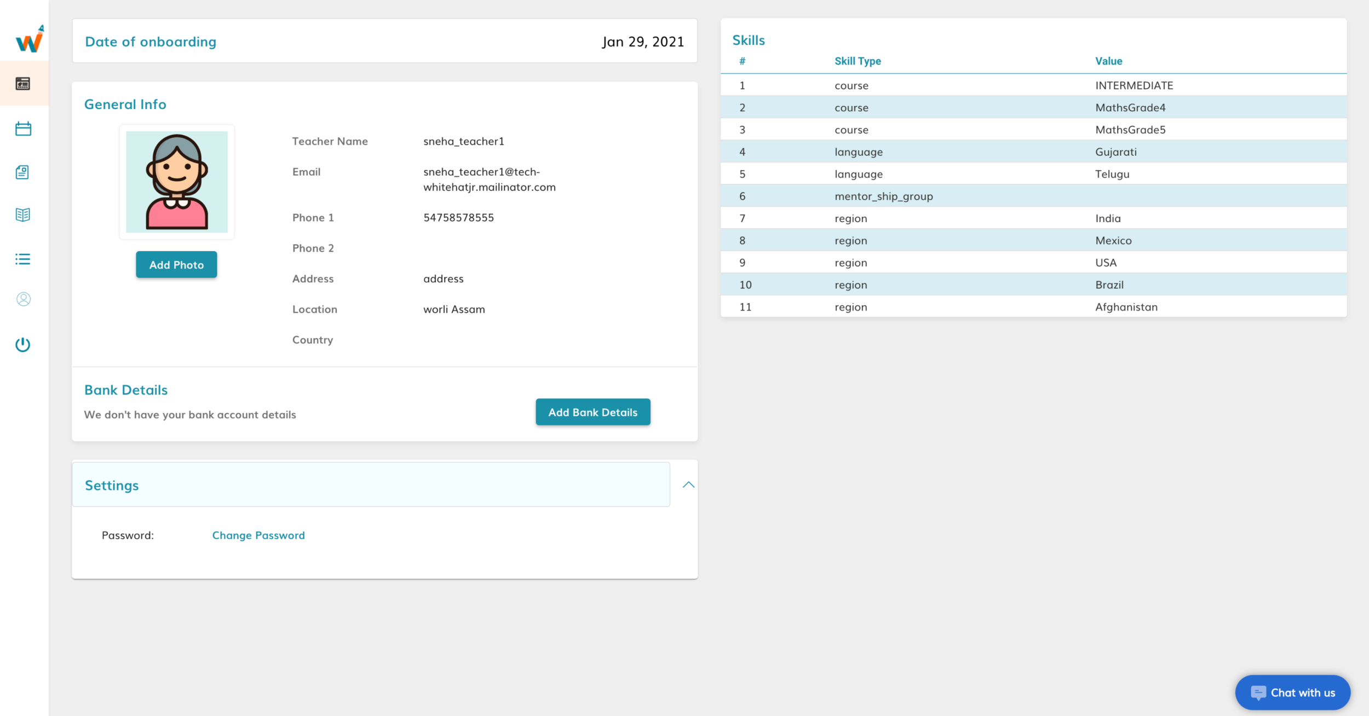The image size is (1369, 716).
Task: Click the document page sidebar icon
Action: click(23, 172)
